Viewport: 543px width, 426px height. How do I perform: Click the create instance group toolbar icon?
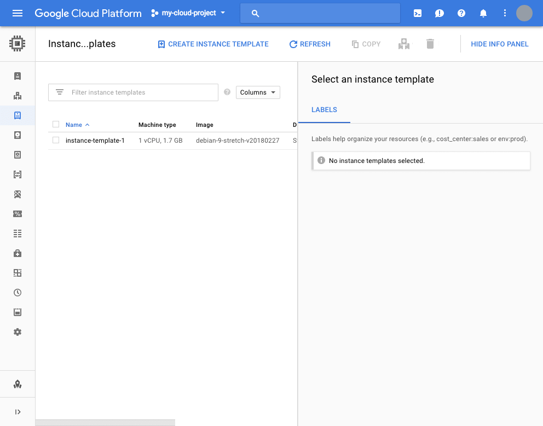[x=404, y=44]
